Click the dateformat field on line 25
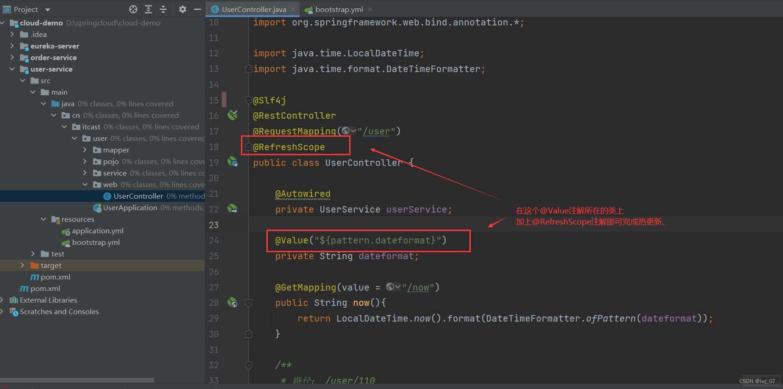The height and width of the screenshot is (389, 783). click(x=386, y=256)
